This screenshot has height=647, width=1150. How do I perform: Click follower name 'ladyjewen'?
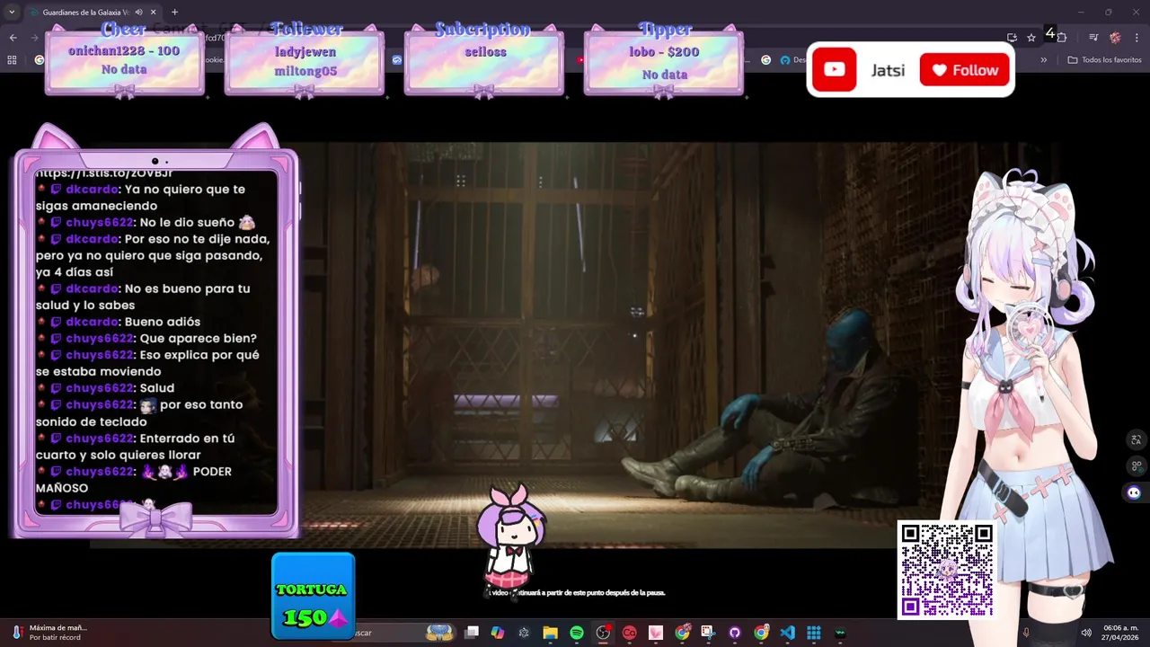pyautogui.click(x=305, y=52)
